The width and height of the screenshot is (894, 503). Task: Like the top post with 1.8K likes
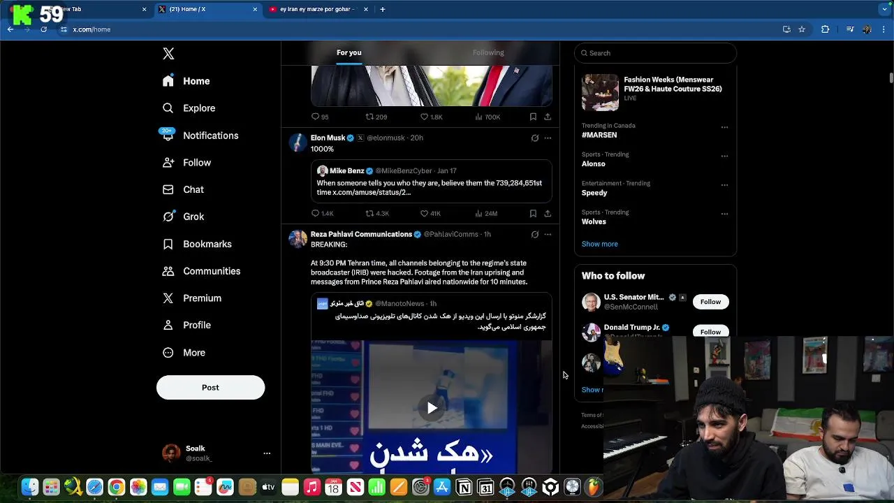pyautogui.click(x=431, y=117)
